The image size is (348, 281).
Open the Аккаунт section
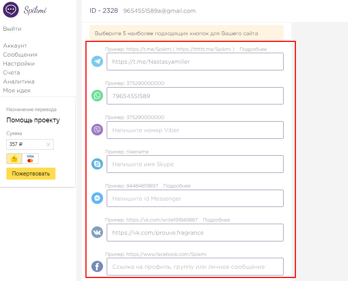click(15, 46)
